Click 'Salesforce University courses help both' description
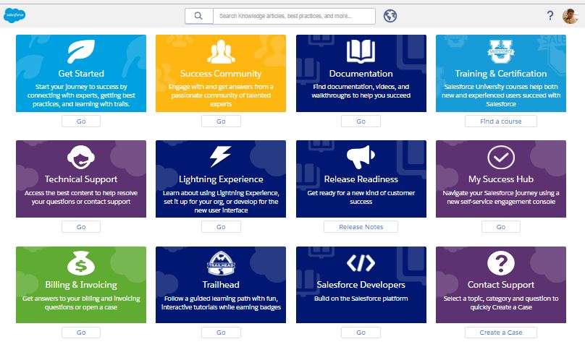The image size is (585, 347). click(x=501, y=95)
